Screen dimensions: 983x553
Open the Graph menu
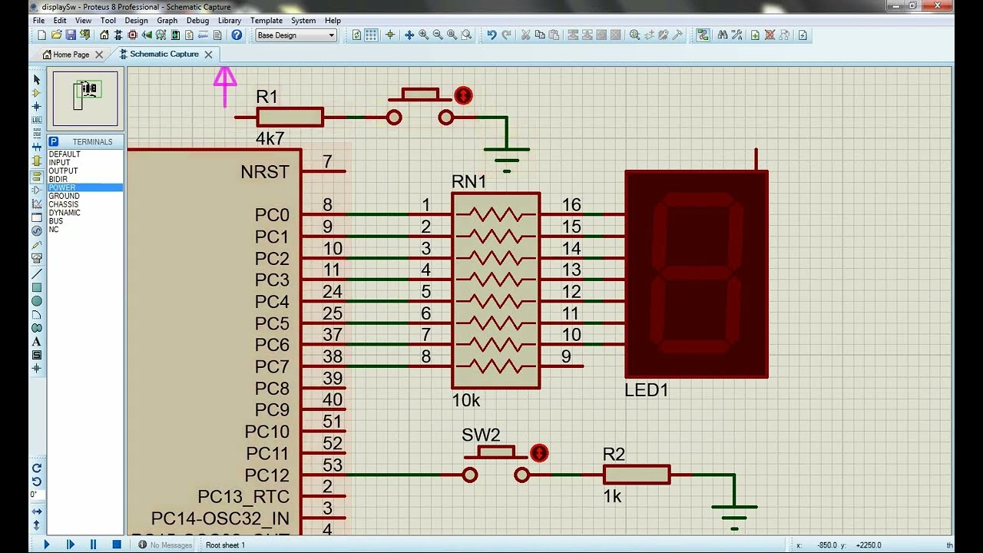(167, 21)
